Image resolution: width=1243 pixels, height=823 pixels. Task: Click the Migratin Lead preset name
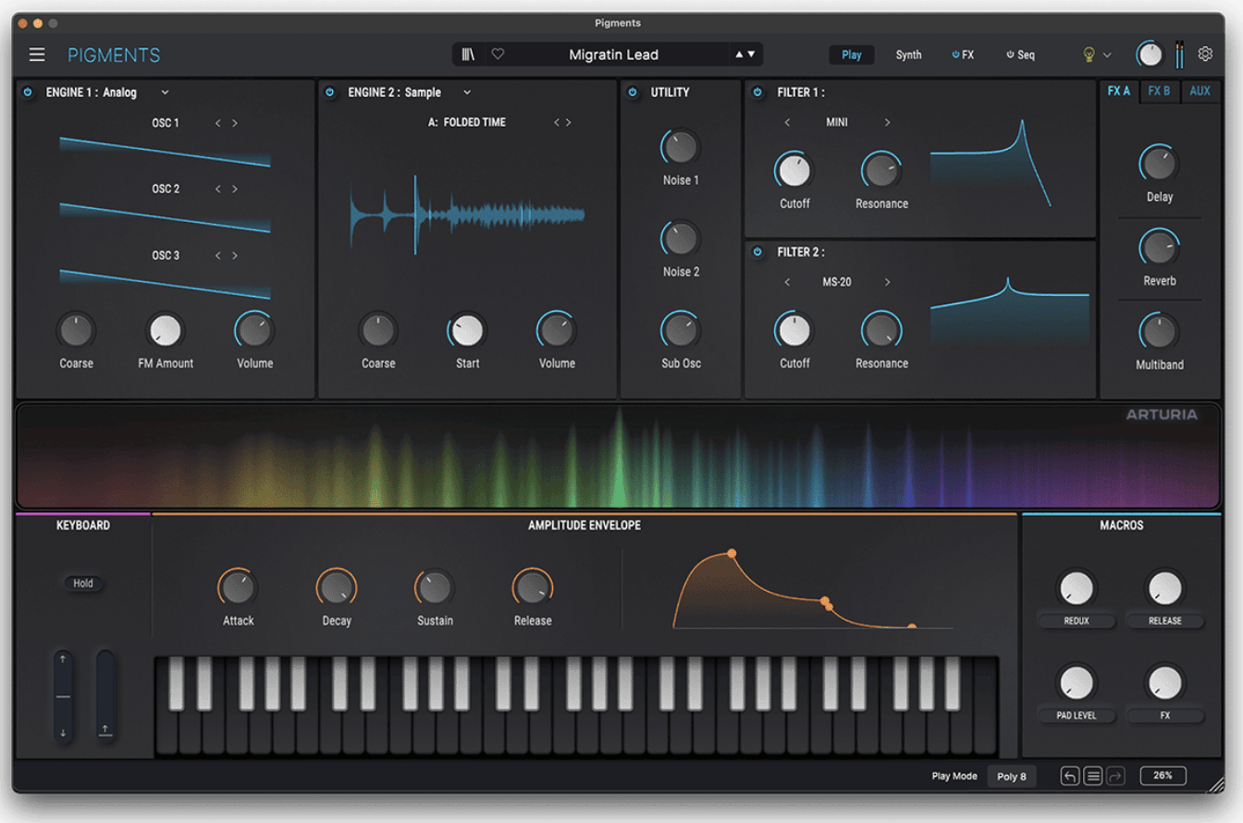613,55
